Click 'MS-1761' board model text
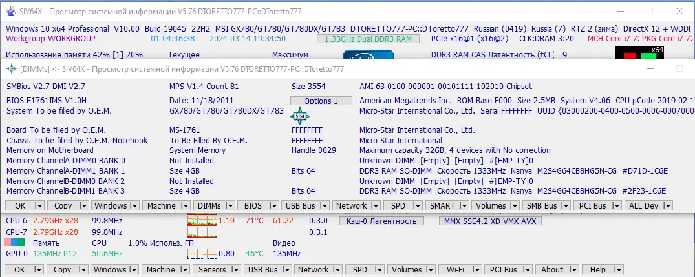 [184, 130]
